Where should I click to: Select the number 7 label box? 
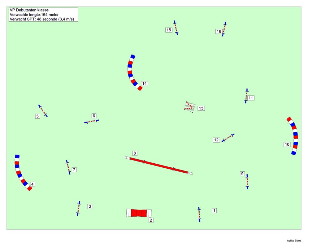coord(74,170)
